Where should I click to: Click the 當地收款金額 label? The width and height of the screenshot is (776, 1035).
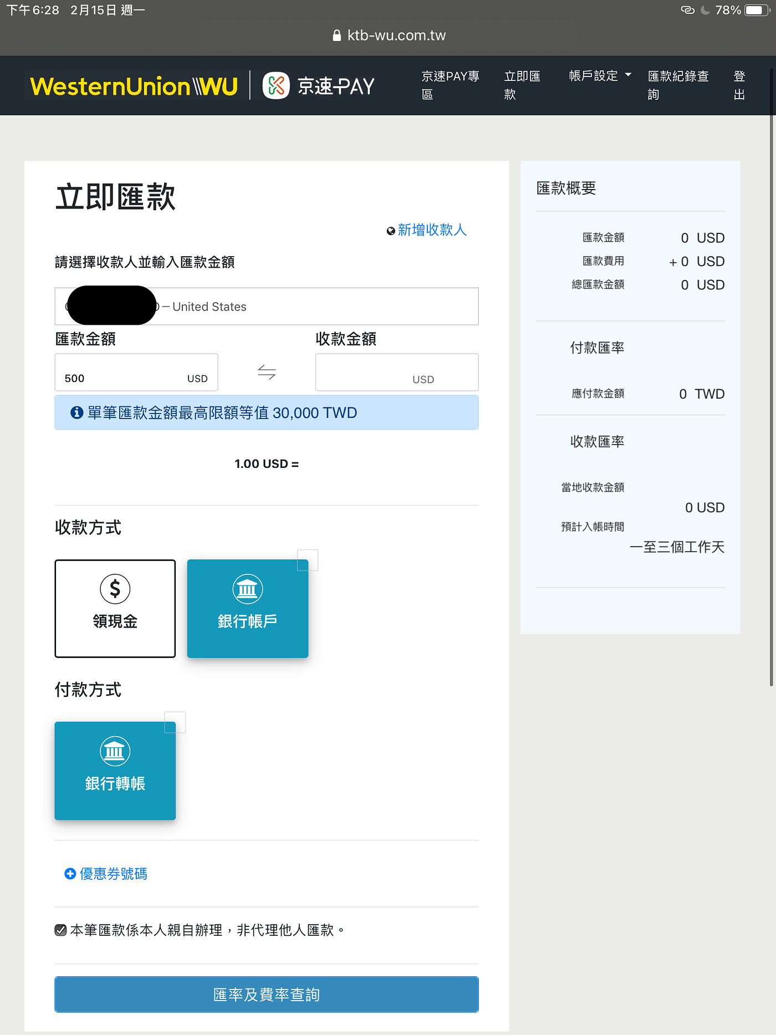[593, 487]
